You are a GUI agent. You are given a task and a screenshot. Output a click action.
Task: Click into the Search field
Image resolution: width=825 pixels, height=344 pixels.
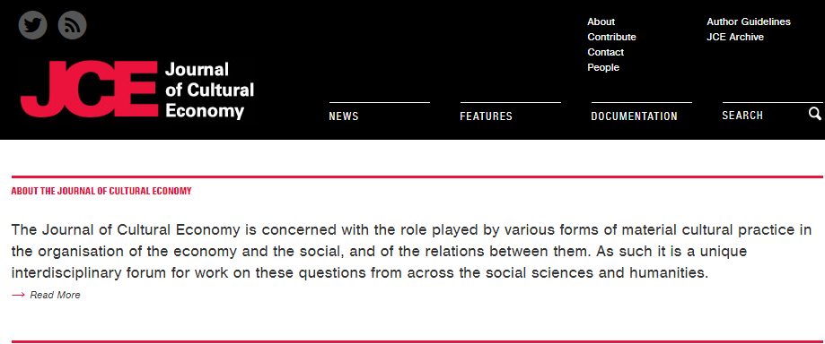point(763,115)
